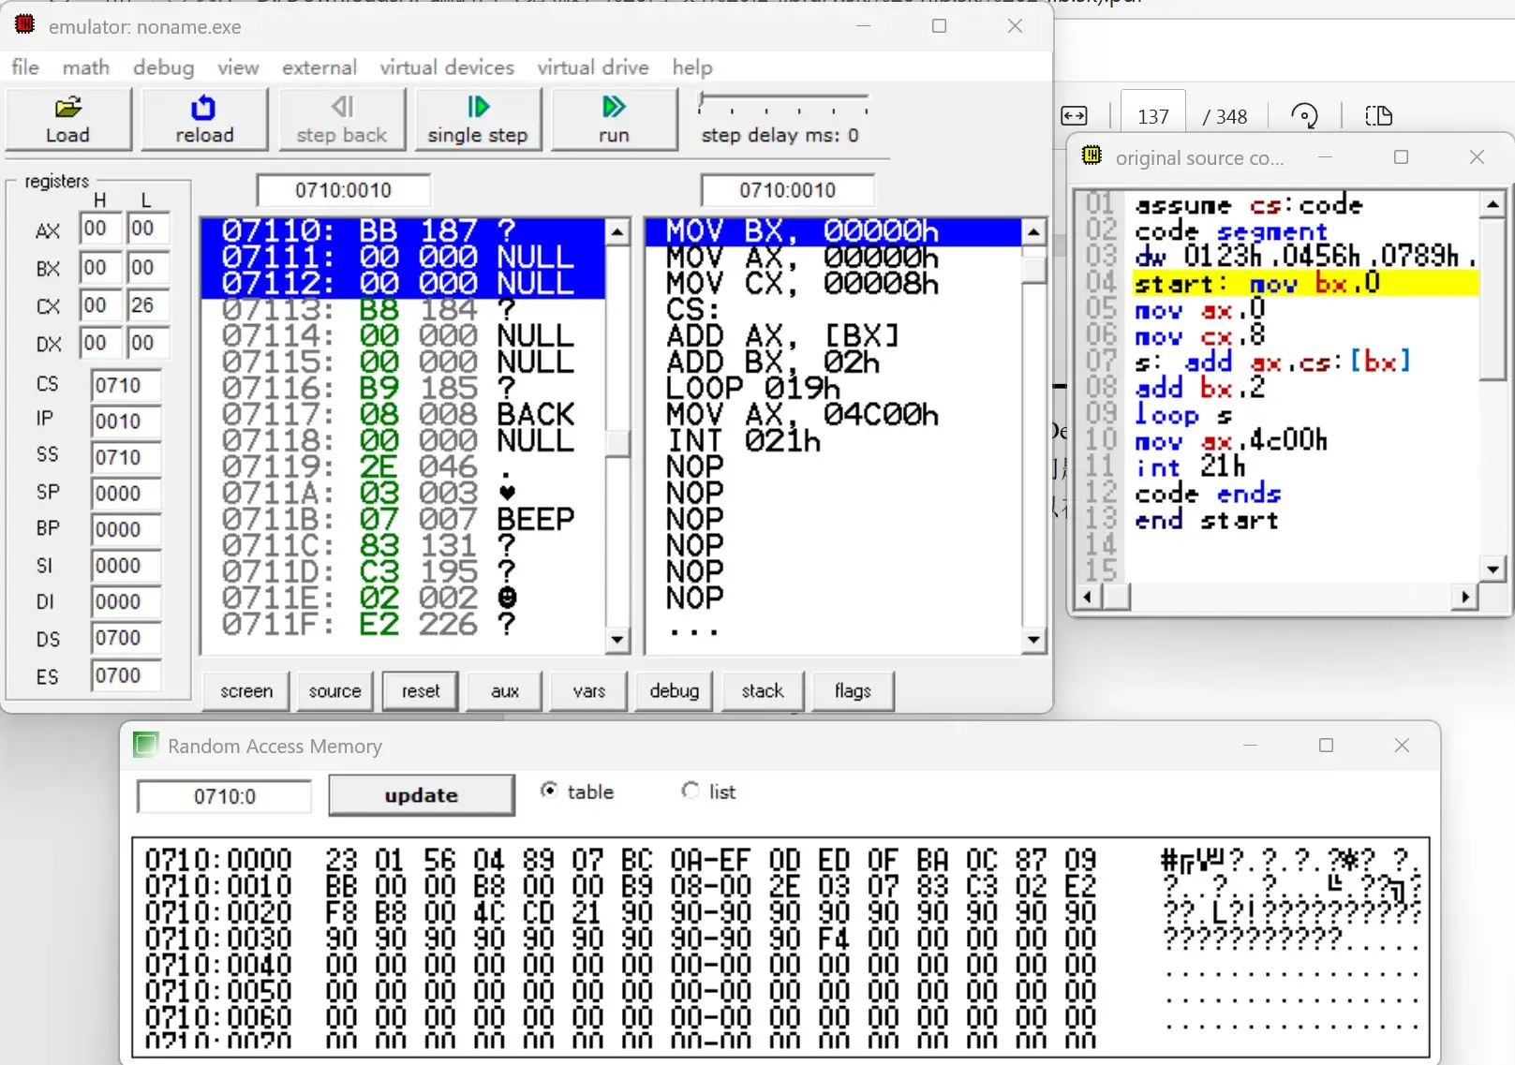Select the list radio button
The width and height of the screenshot is (1515, 1065).
pos(691,791)
